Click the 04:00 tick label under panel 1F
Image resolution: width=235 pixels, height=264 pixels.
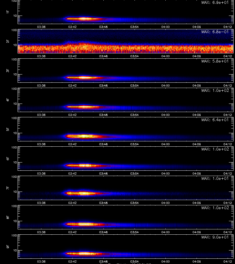(x=165, y=27)
